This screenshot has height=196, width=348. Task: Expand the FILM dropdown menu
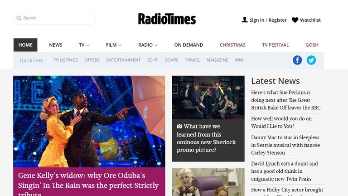pos(114,45)
